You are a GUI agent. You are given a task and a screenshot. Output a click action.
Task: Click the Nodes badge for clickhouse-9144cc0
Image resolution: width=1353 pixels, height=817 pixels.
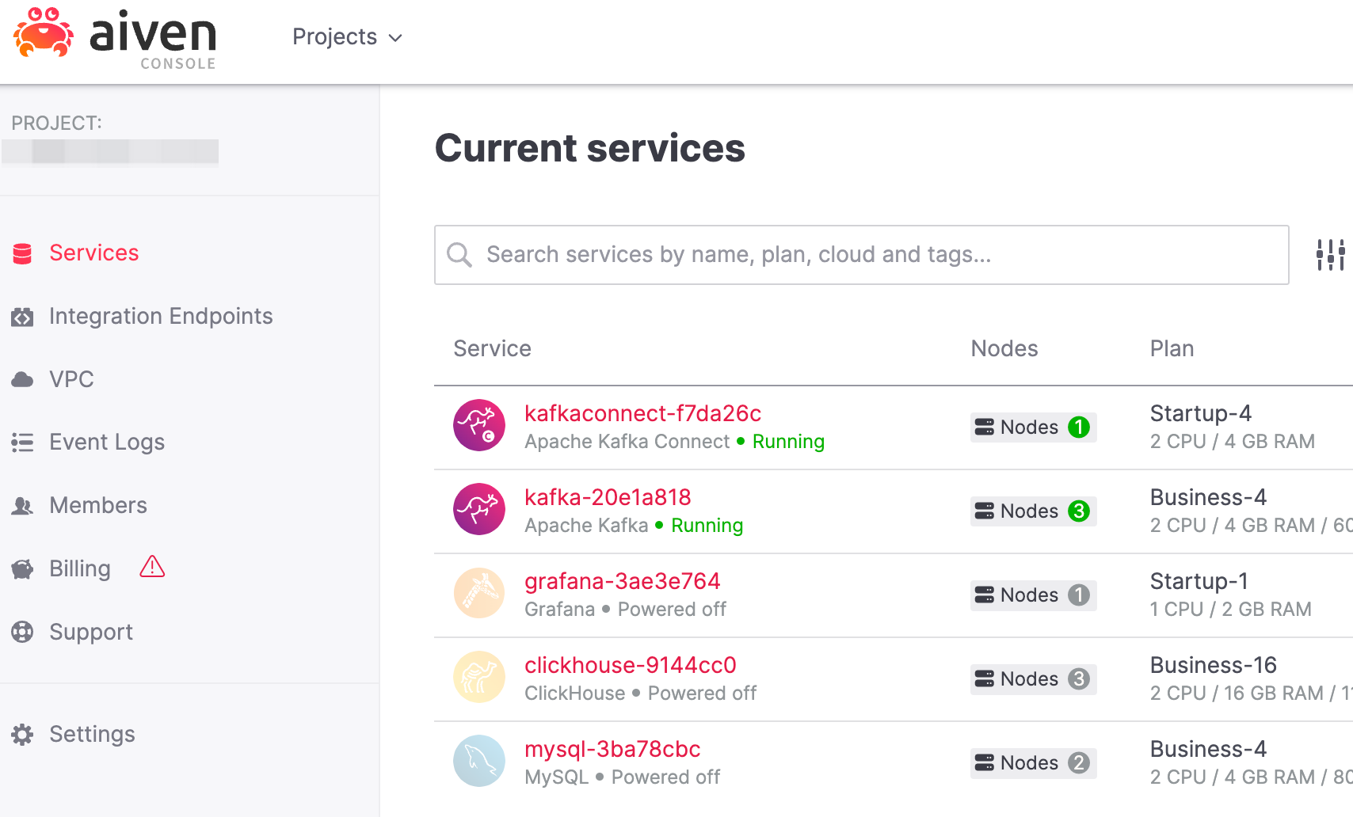(x=1032, y=679)
